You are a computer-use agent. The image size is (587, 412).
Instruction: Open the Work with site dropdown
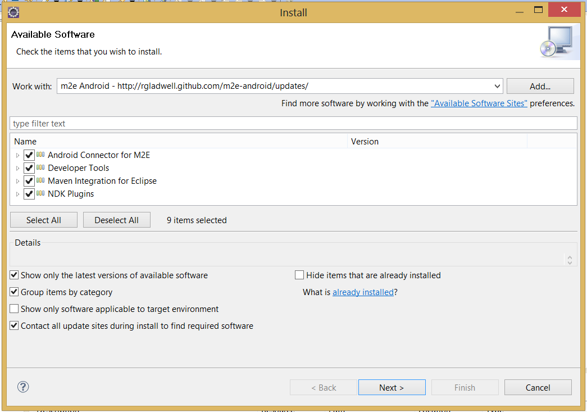(497, 86)
